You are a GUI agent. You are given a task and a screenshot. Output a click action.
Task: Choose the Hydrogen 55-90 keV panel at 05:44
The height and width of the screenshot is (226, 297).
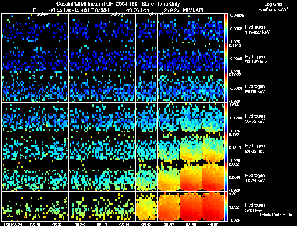tap(124, 88)
